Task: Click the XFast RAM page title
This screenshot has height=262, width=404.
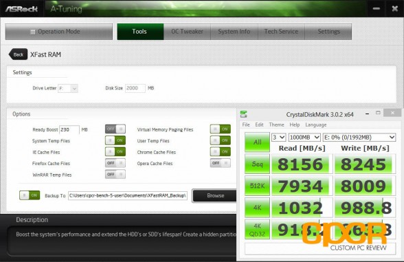Action: pos(45,55)
